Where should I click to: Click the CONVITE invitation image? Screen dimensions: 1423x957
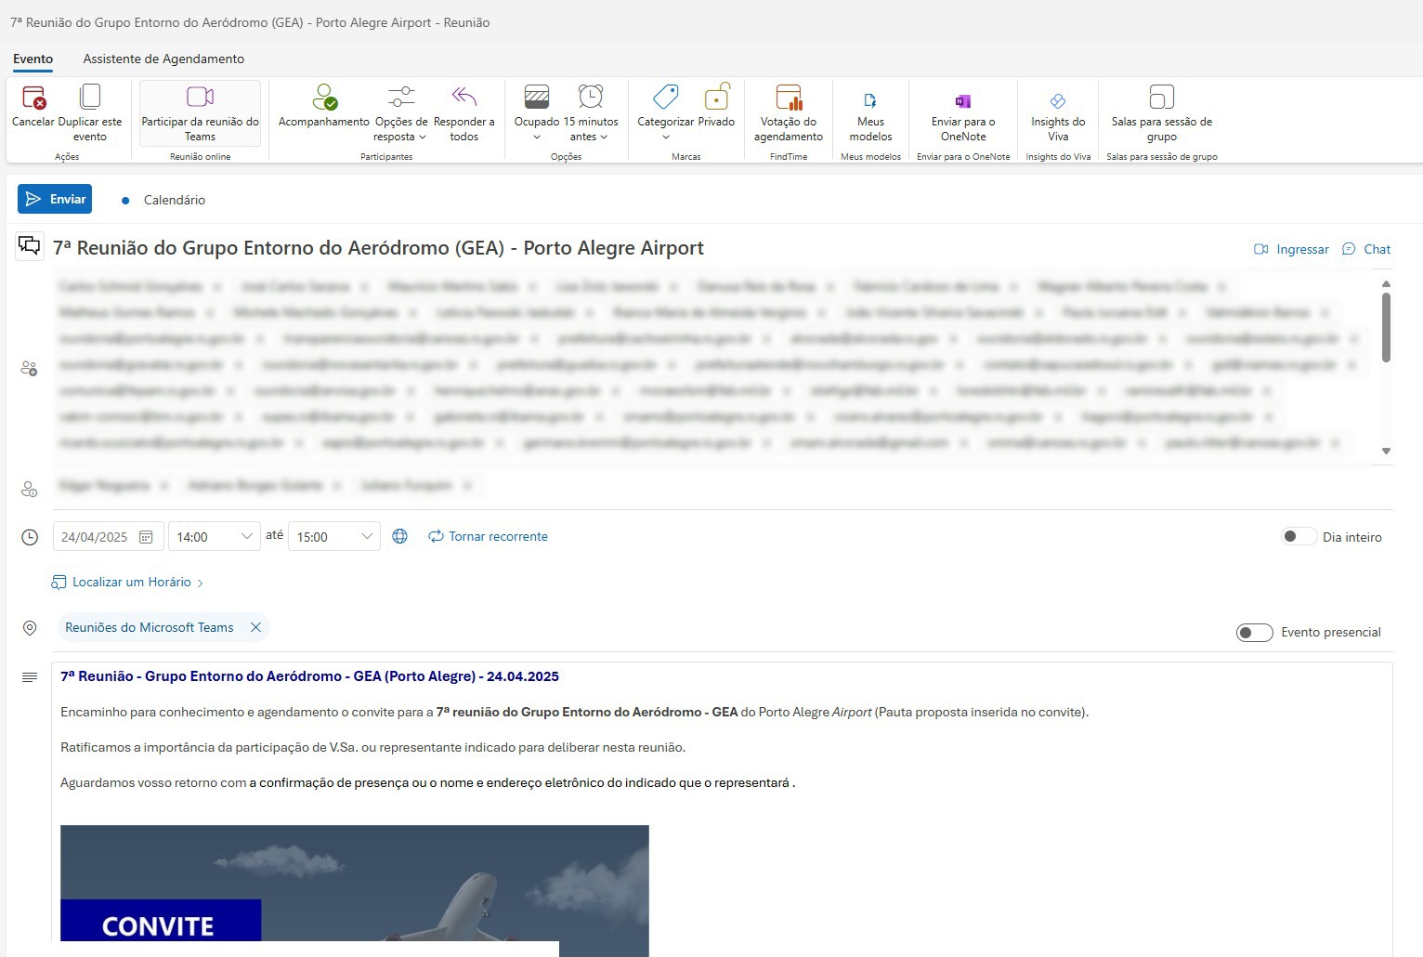point(355,890)
